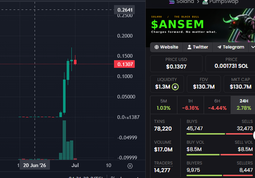The height and width of the screenshot is (178, 255).
Task: Click the 0.2641 crosshair price label
Action: 124,10
